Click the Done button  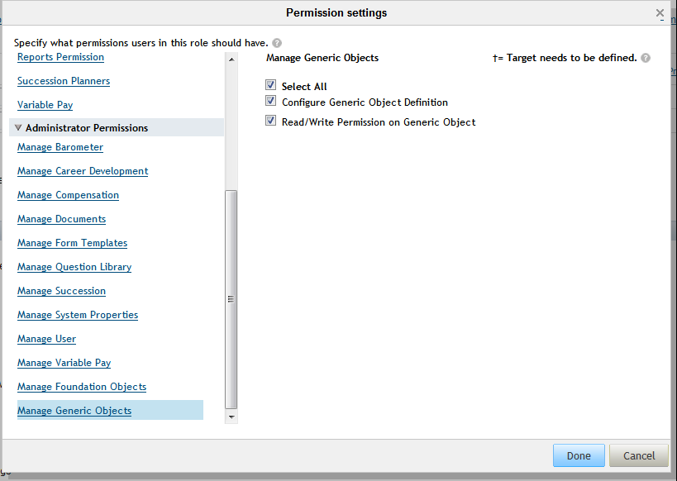click(x=579, y=455)
